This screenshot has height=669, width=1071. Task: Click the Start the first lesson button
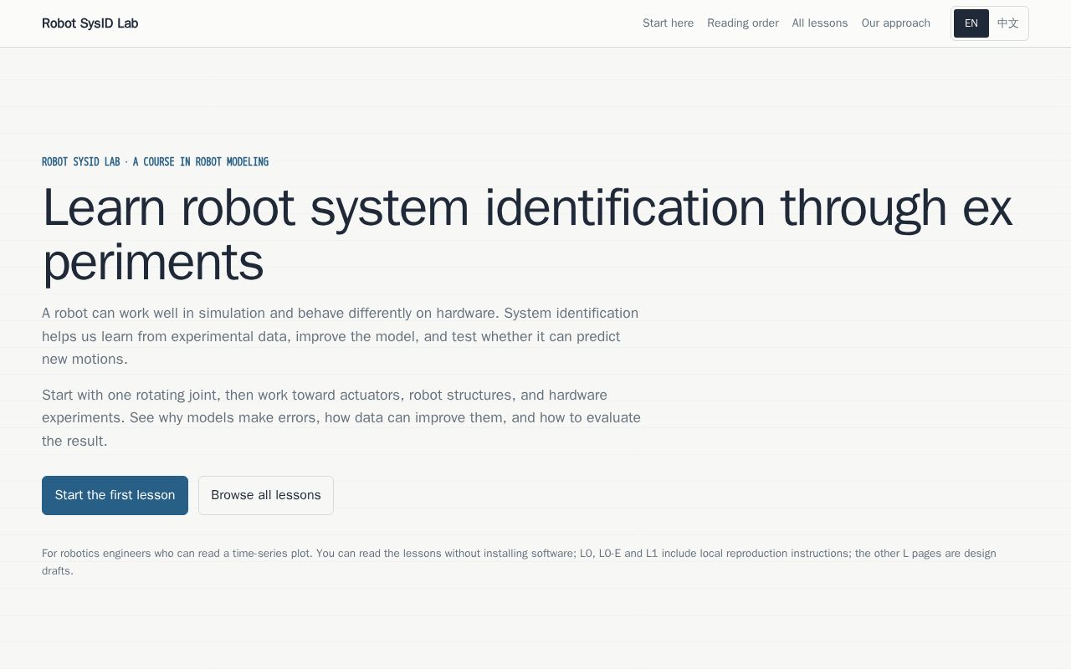(115, 495)
